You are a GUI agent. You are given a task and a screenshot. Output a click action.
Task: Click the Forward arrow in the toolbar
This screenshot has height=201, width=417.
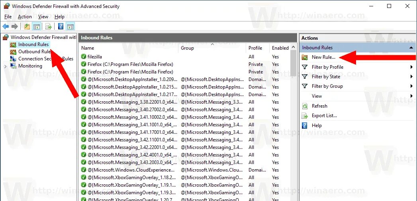[x=15, y=26]
